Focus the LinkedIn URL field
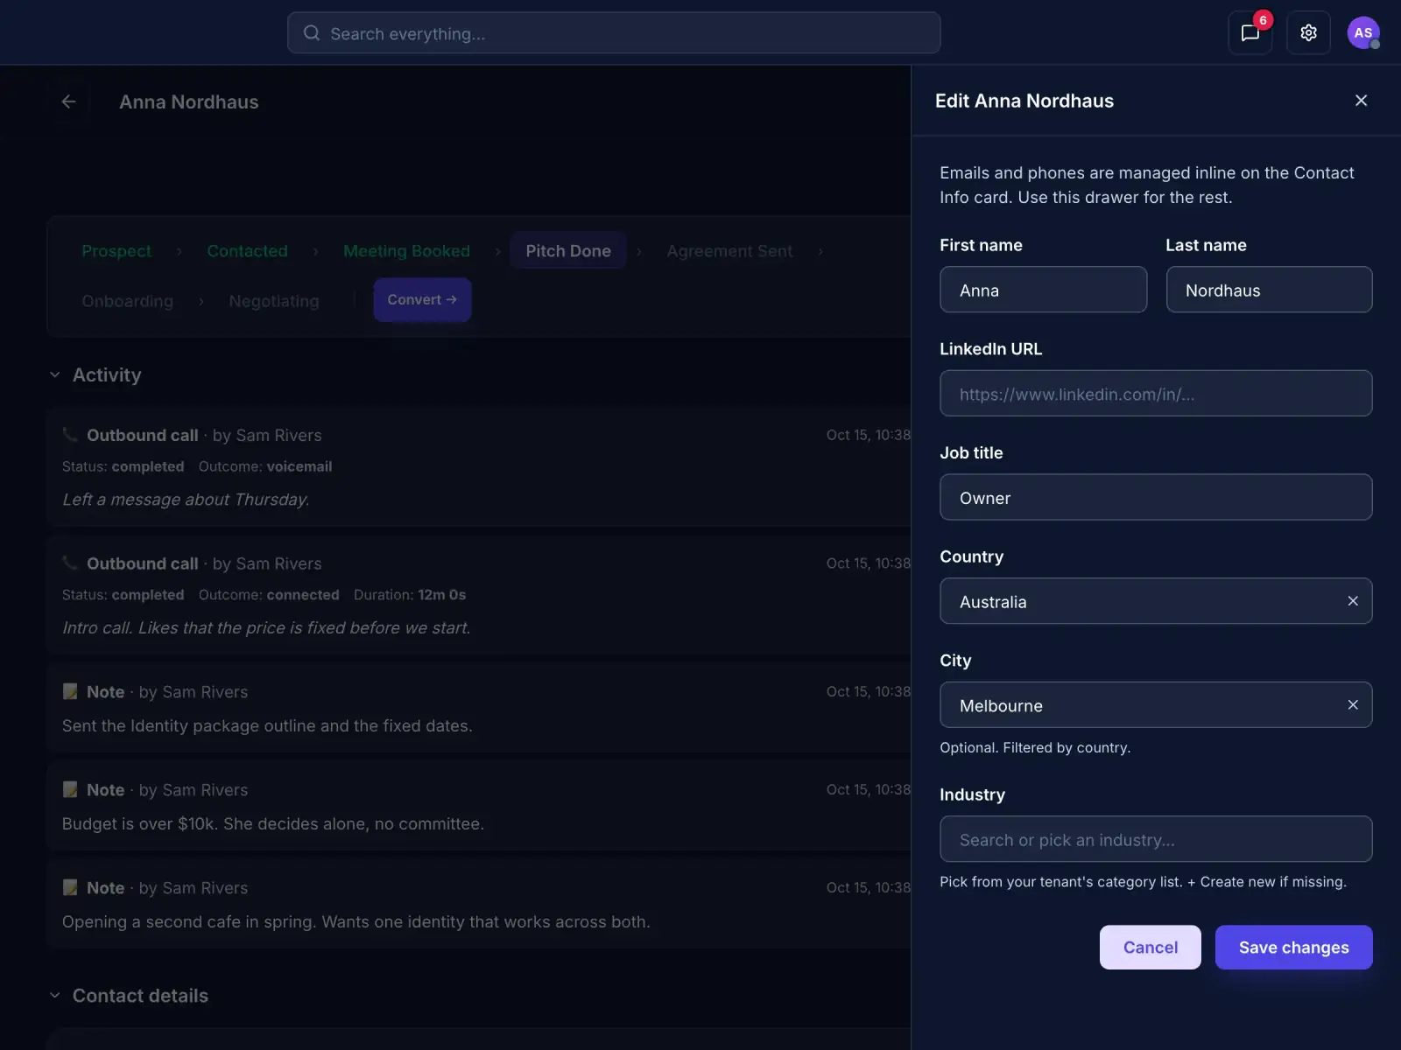The height and width of the screenshot is (1050, 1401). tap(1156, 394)
